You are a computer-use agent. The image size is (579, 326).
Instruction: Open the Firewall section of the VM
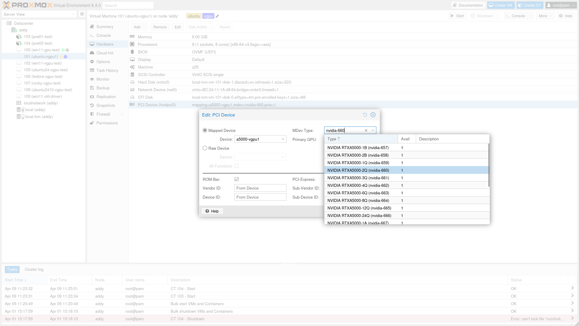coord(103,114)
